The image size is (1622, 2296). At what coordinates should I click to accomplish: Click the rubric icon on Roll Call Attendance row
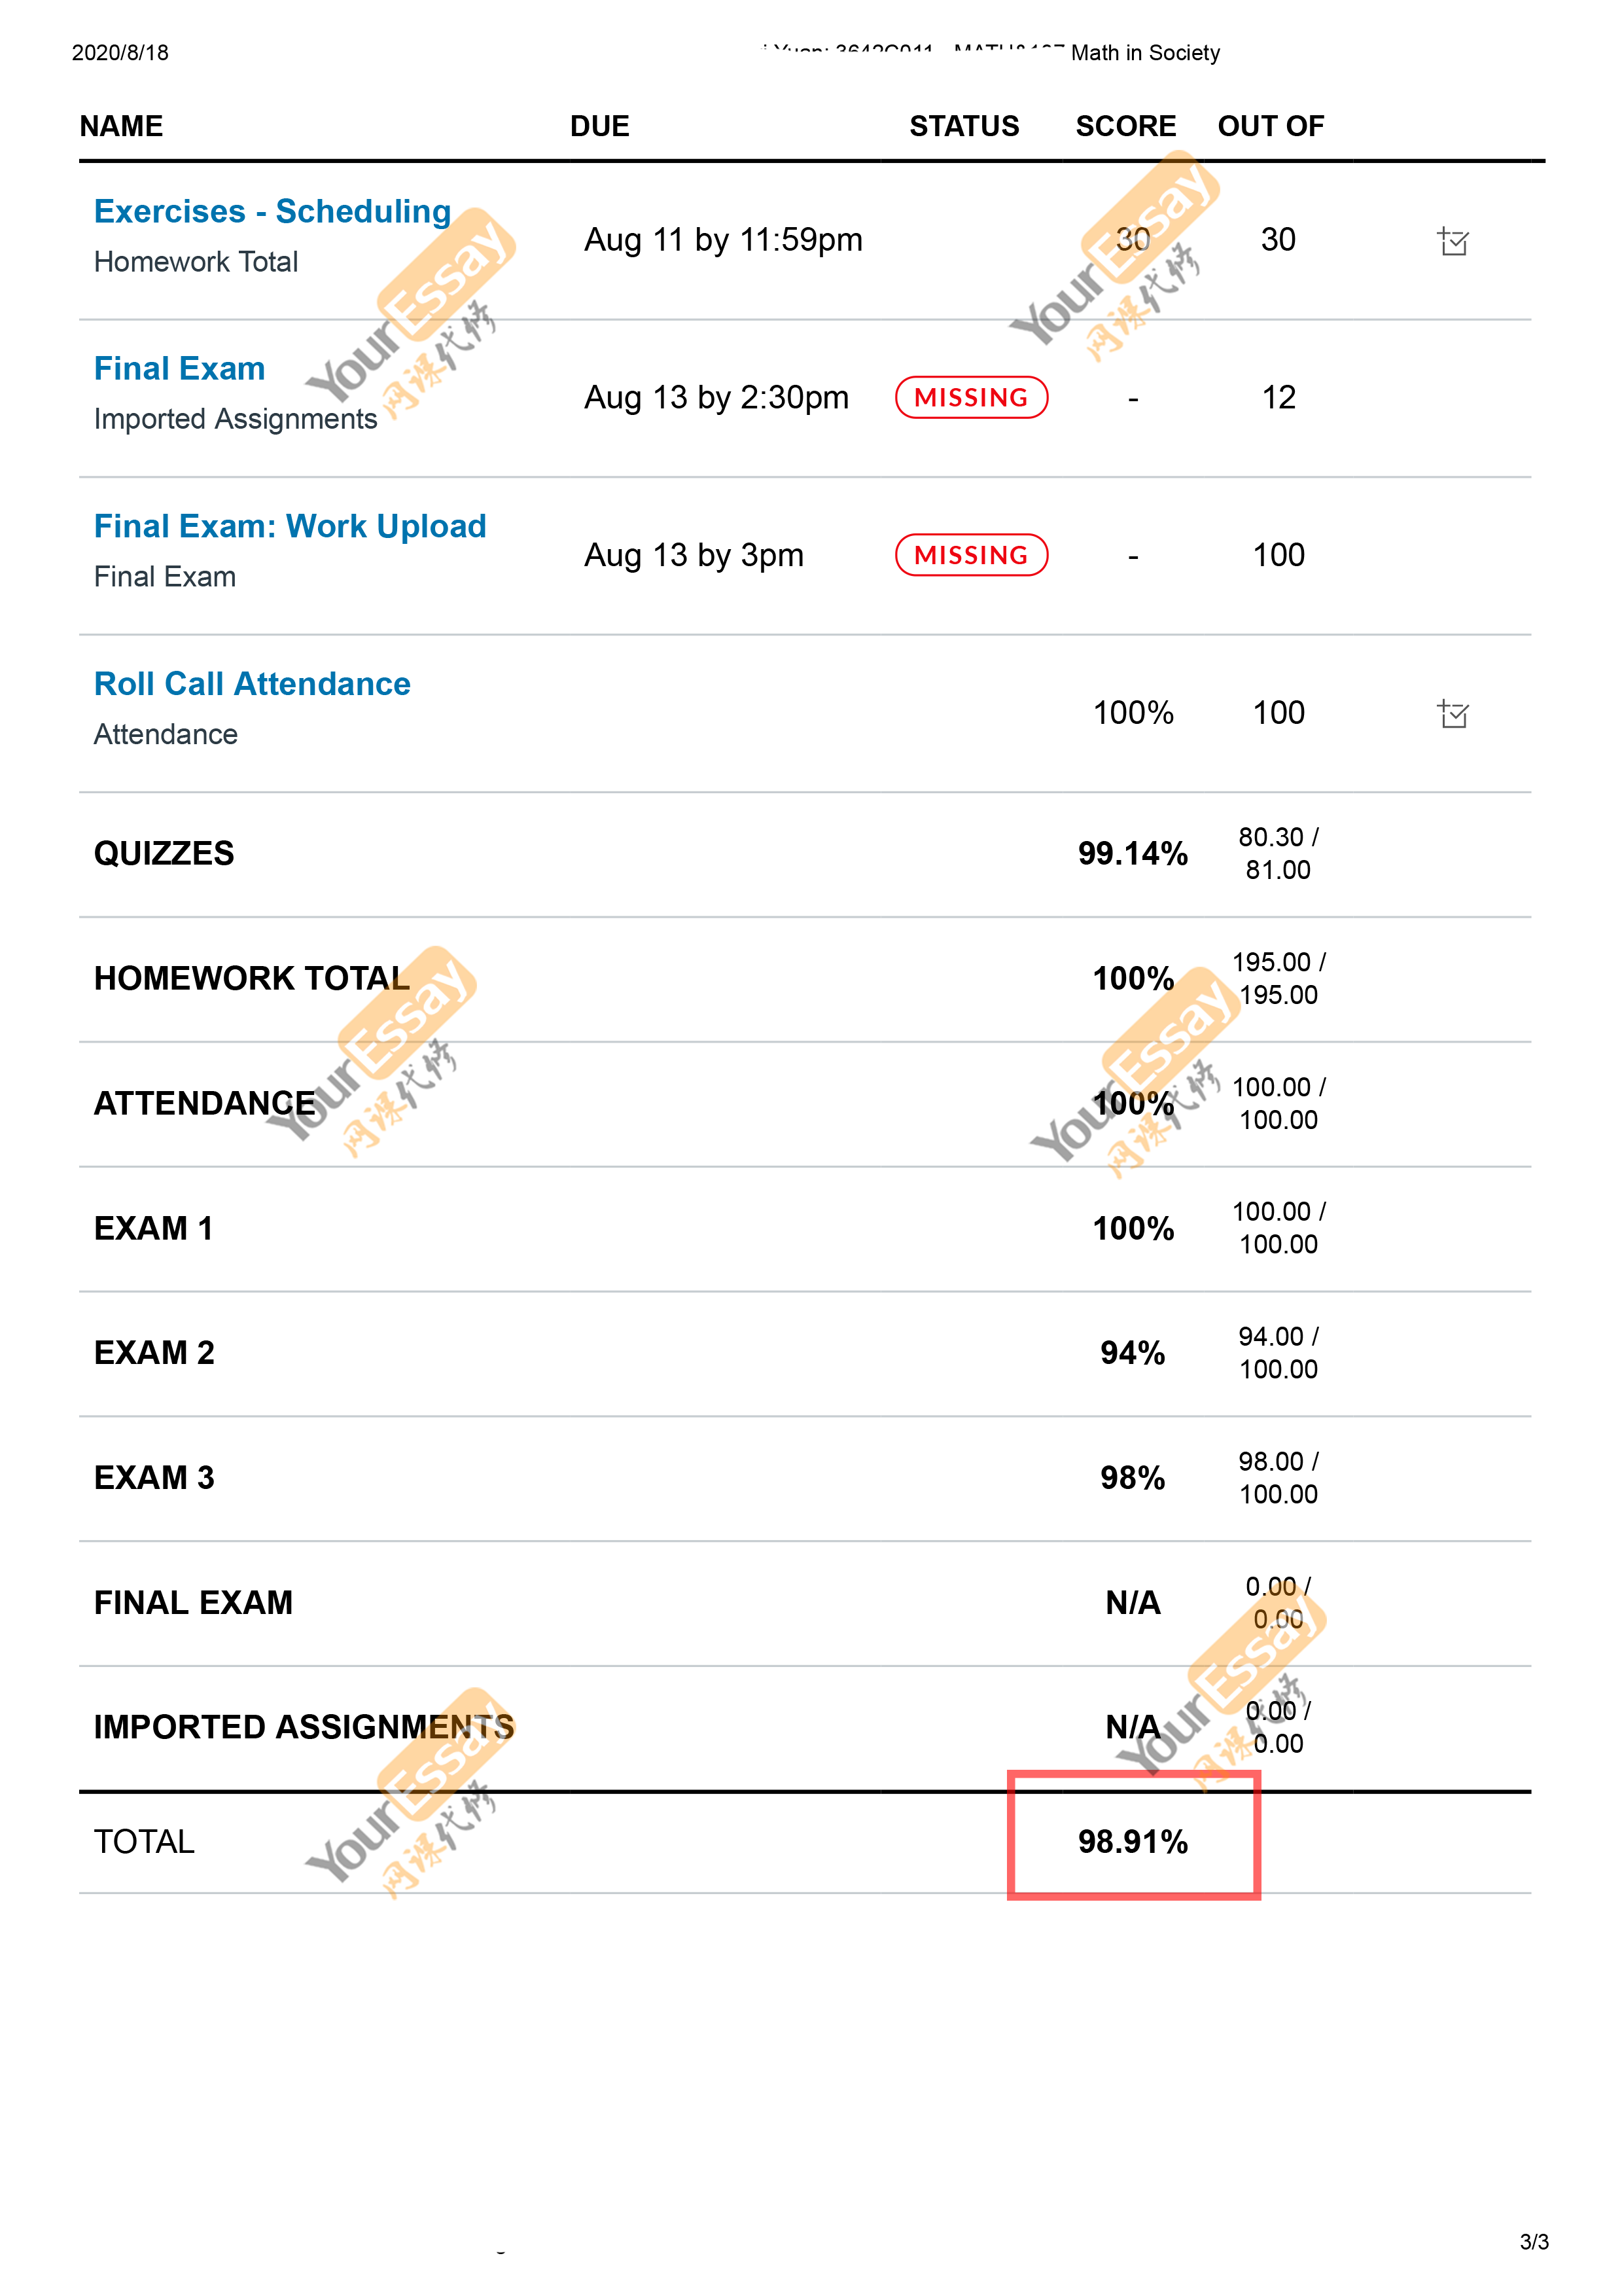(1452, 714)
